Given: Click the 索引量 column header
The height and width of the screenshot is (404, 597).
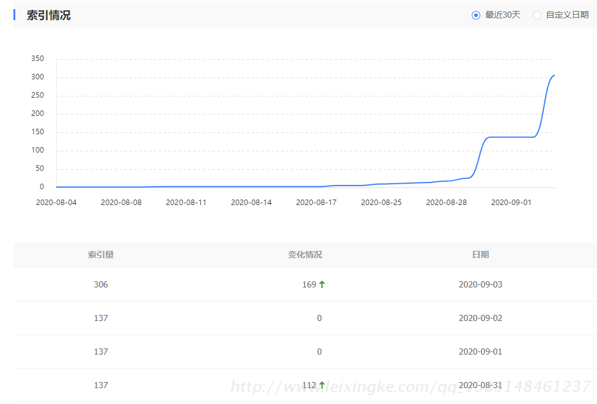Looking at the screenshot, I should [101, 254].
